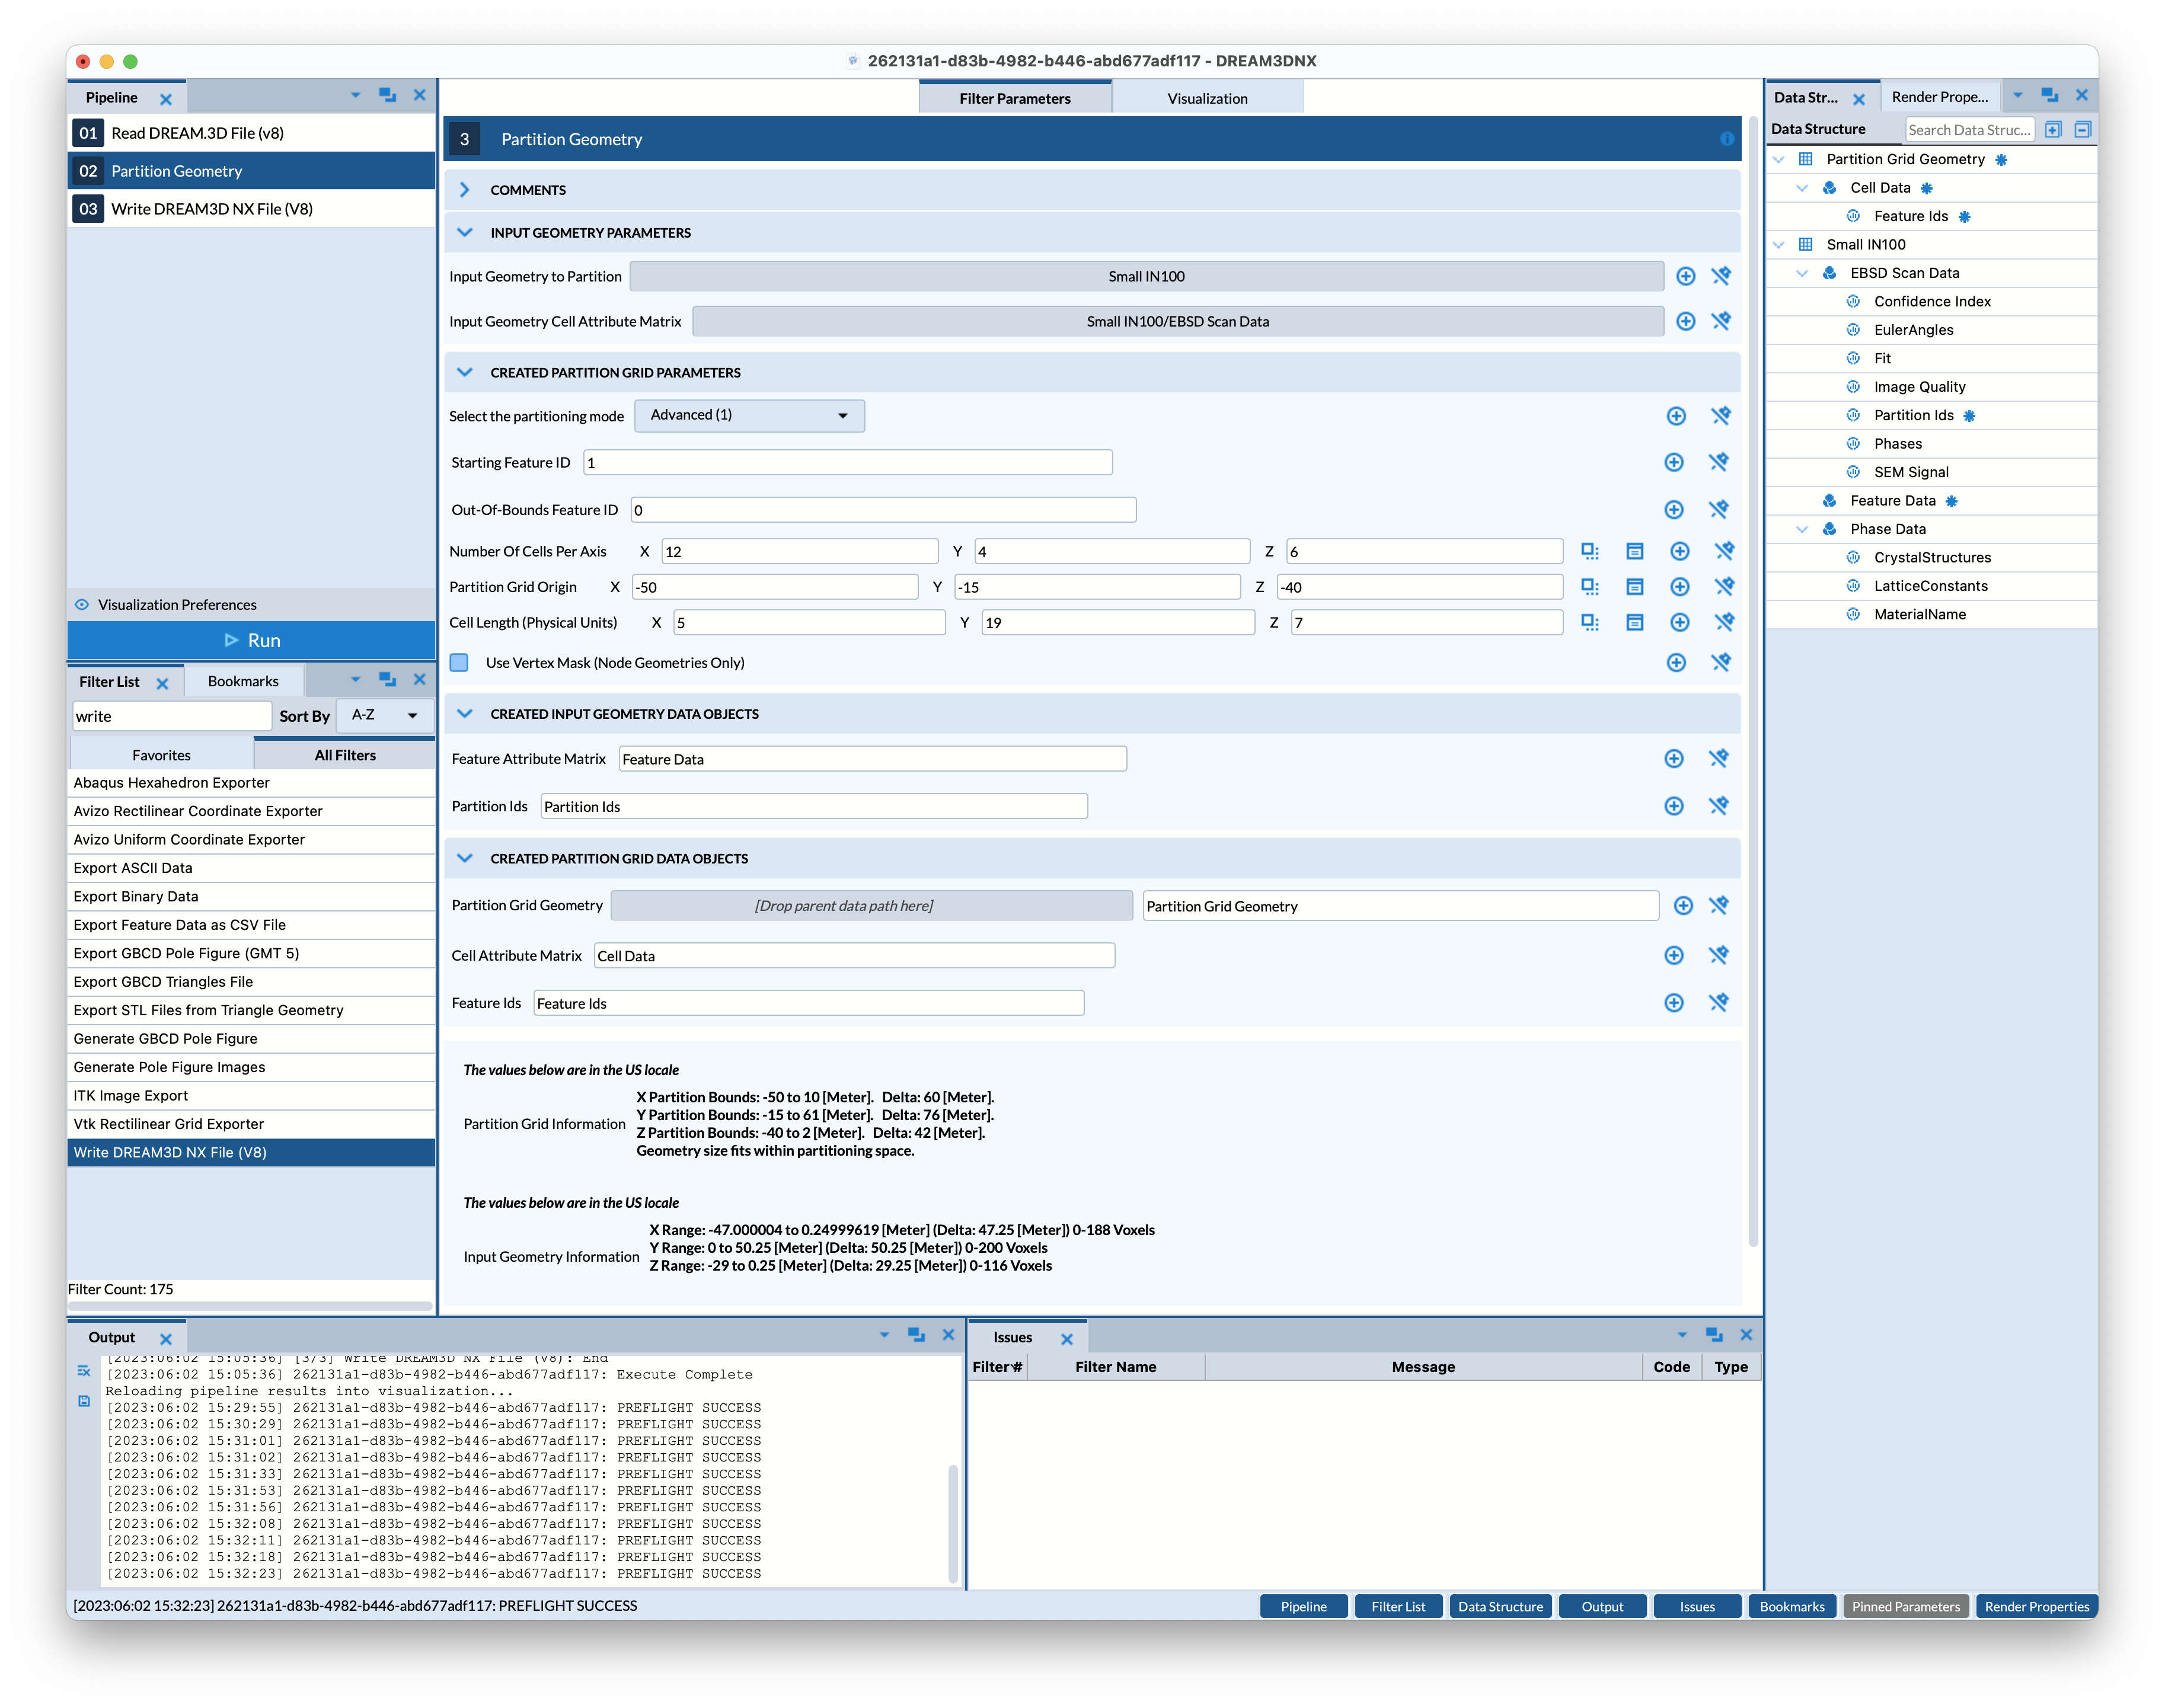This screenshot has height=1708, width=2165.
Task: Toggle the Pinned Parameters status bar button
Action: (1905, 1606)
